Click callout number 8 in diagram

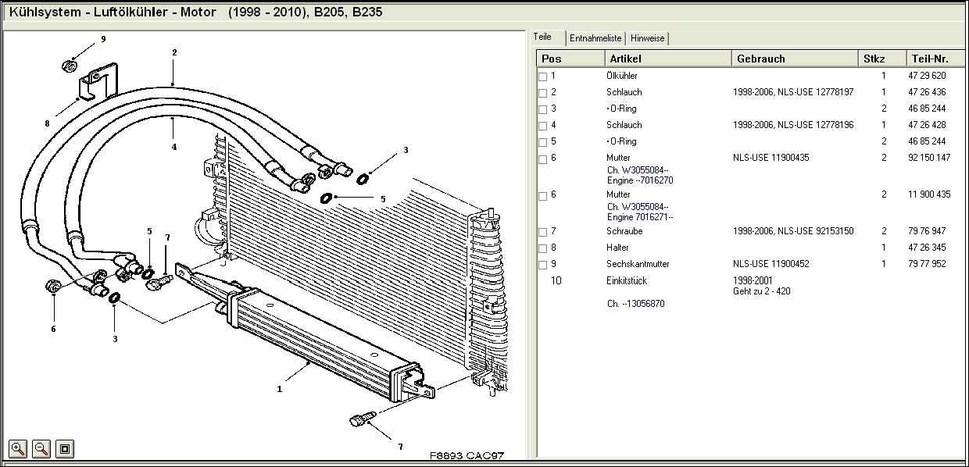(x=47, y=123)
